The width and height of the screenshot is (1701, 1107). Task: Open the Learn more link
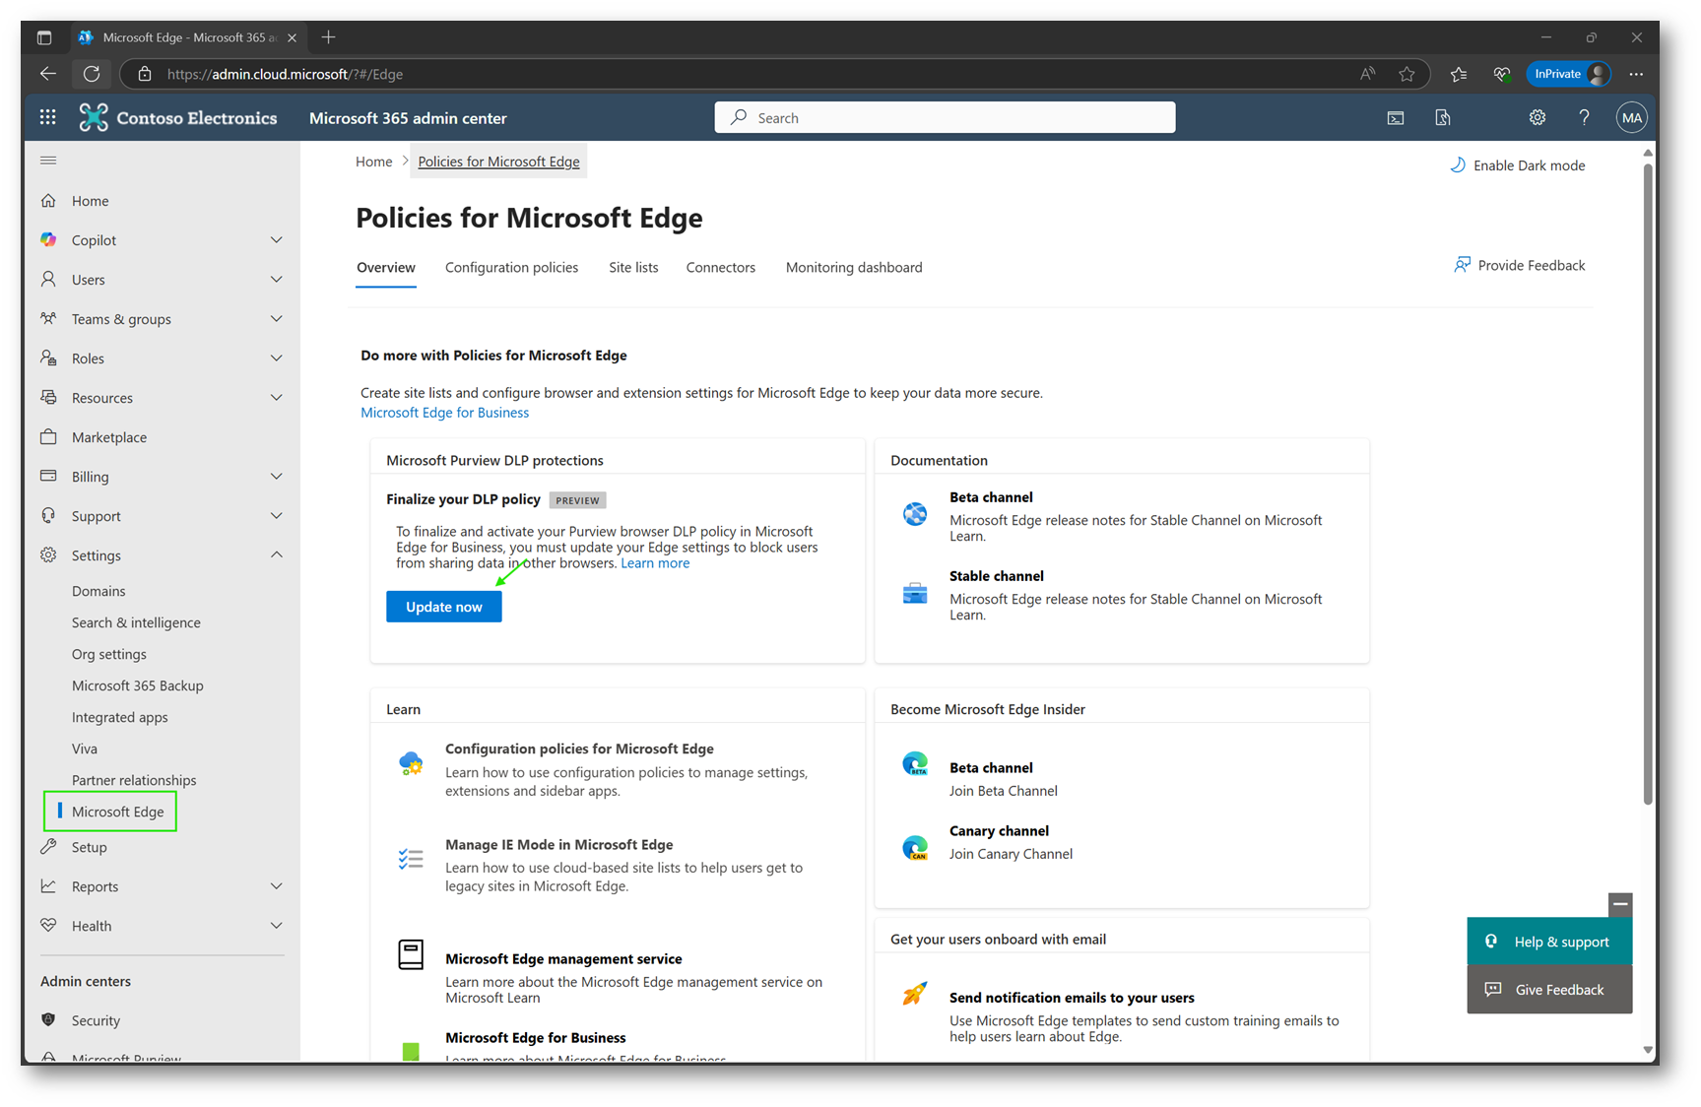coord(655,563)
